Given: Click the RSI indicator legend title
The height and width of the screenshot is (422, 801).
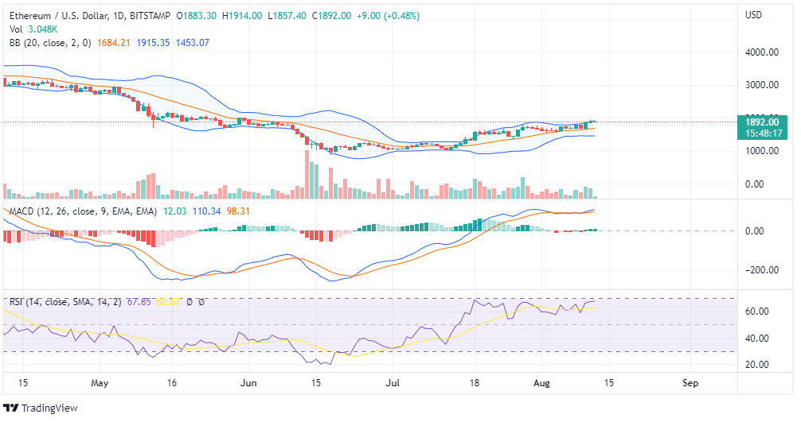Looking at the screenshot, I should pos(19,302).
